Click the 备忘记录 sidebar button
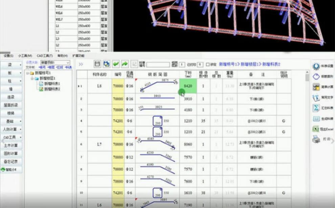Screen dimensions: 335x208 click(x=11, y=162)
